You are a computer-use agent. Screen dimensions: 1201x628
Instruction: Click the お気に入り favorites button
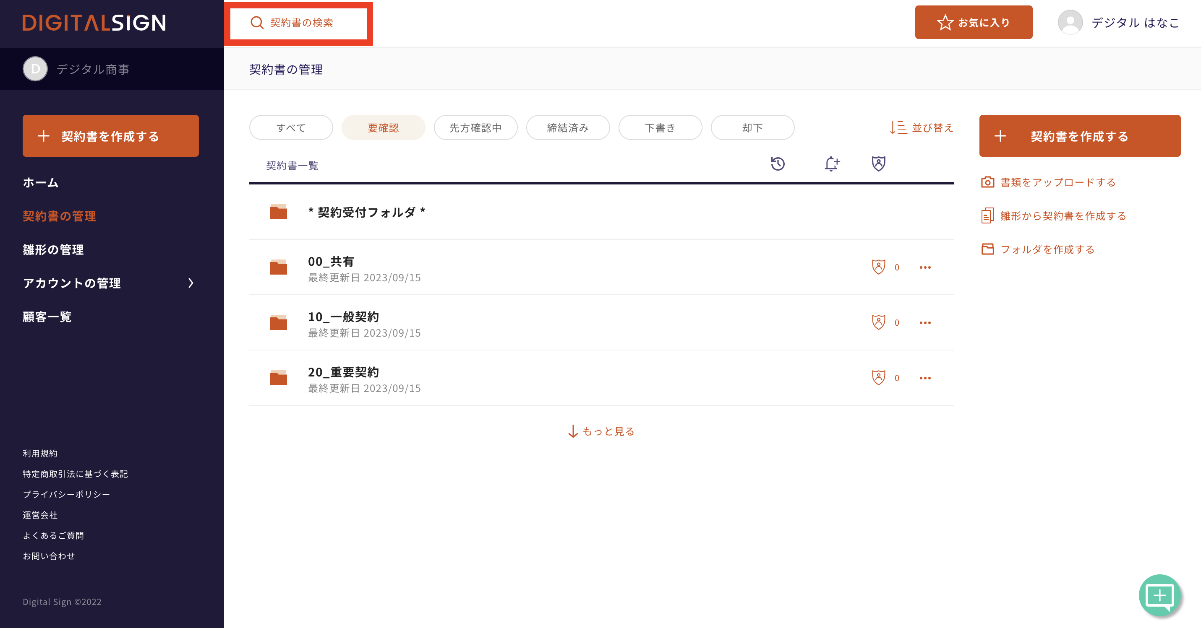974,22
